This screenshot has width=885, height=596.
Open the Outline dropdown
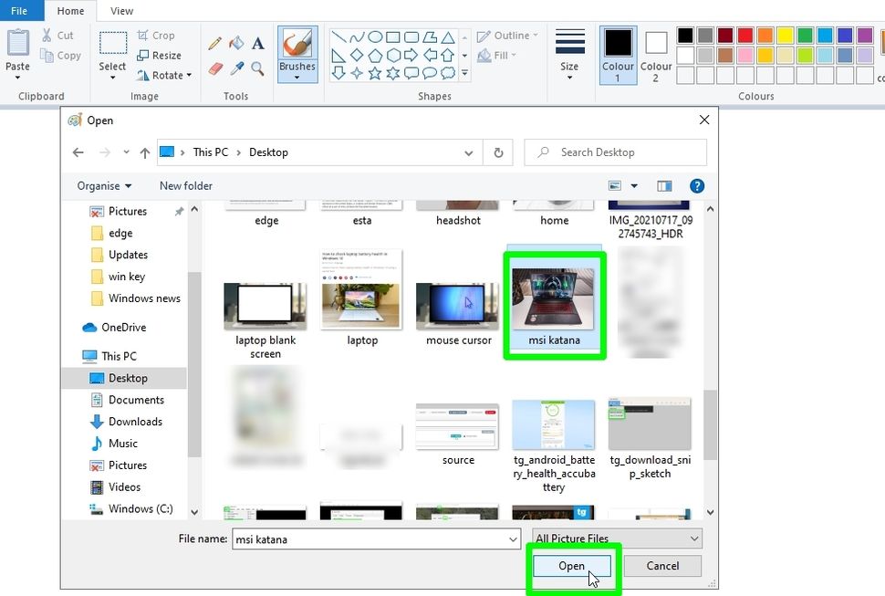508,36
